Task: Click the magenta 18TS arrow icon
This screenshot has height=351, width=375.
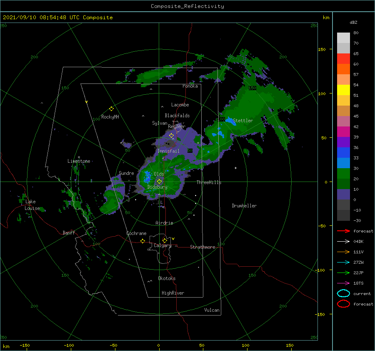Action: (343, 283)
